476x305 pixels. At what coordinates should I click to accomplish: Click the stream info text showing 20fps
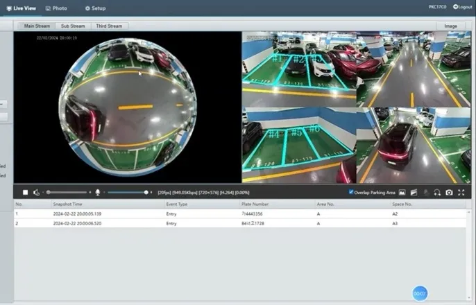pyautogui.click(x=203, y=193)
